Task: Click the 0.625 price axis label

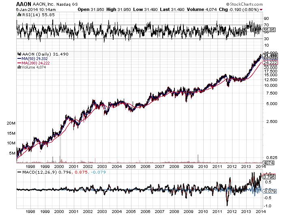Action: pyautogui.click(x=271, y=157)
